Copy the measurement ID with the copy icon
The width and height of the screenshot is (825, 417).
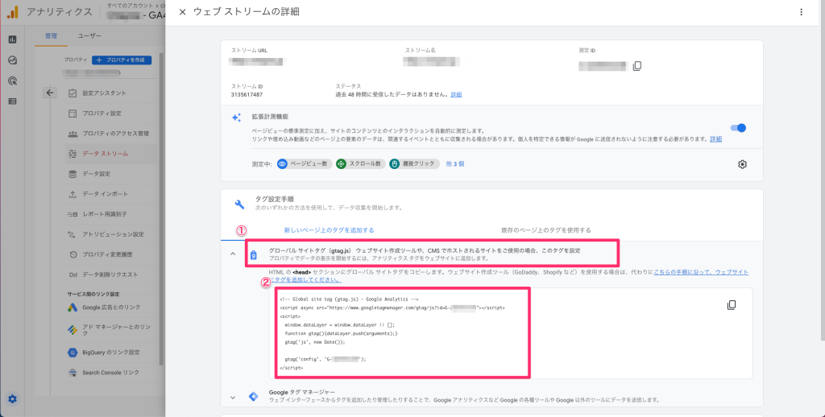636,66
